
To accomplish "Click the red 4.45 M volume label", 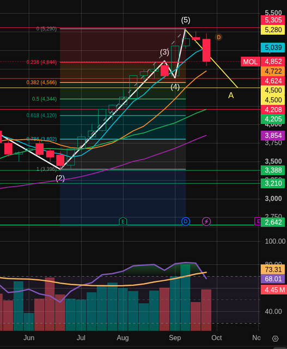I will [273, 290].
